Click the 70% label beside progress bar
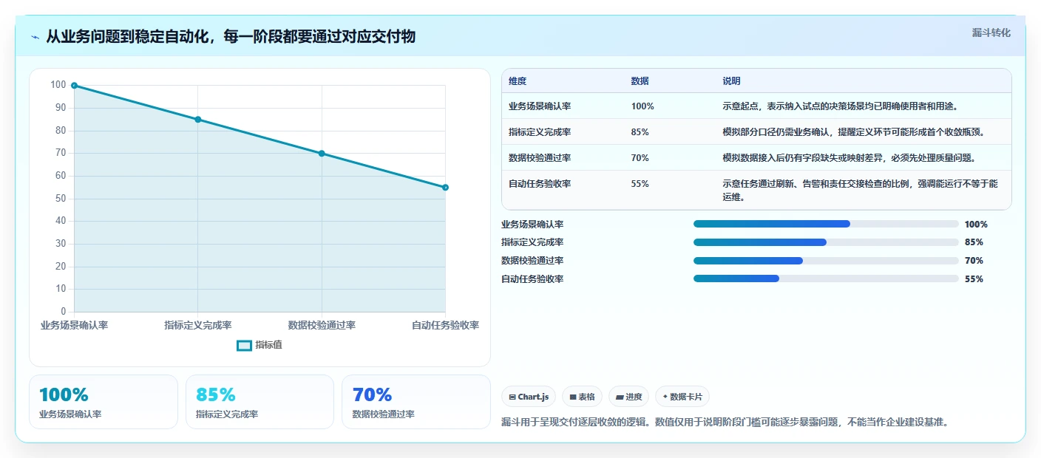Viewport: 1041px width, 458px height. point(974,261)
